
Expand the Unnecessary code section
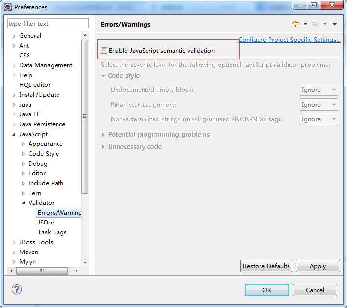pyautogui.click(x=103, y=146)
